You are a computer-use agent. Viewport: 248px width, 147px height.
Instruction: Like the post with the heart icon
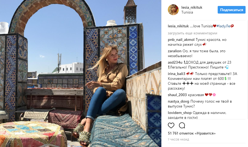(x=171, y=126)
